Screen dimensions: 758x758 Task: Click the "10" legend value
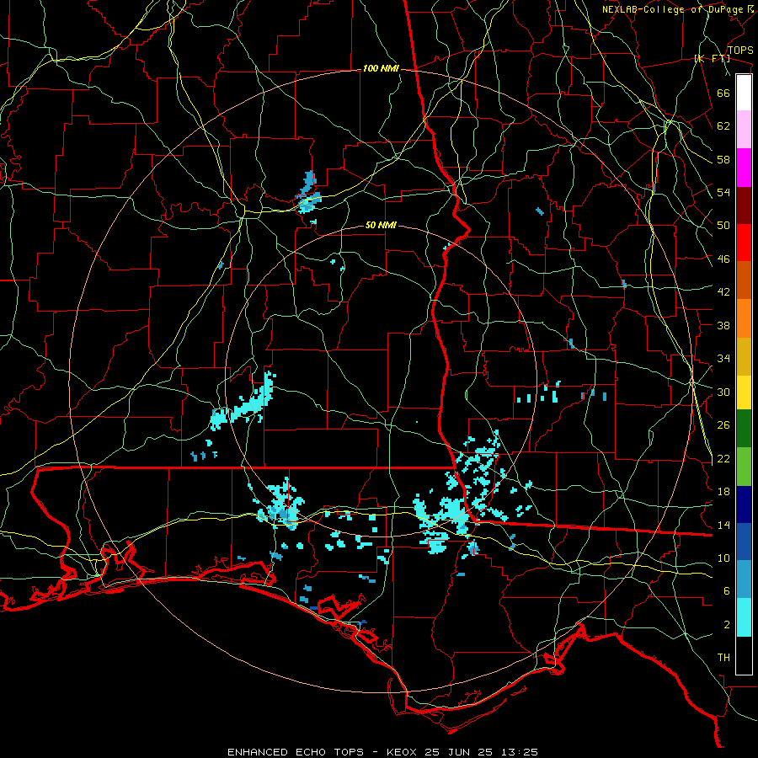723,558
